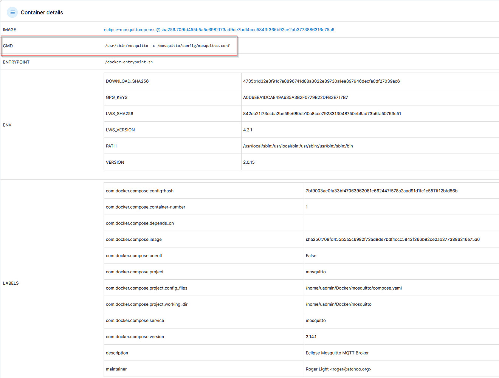
Task: Open the eclipse-mosquitto:openssl image link
Action: (x=219, y=29)
